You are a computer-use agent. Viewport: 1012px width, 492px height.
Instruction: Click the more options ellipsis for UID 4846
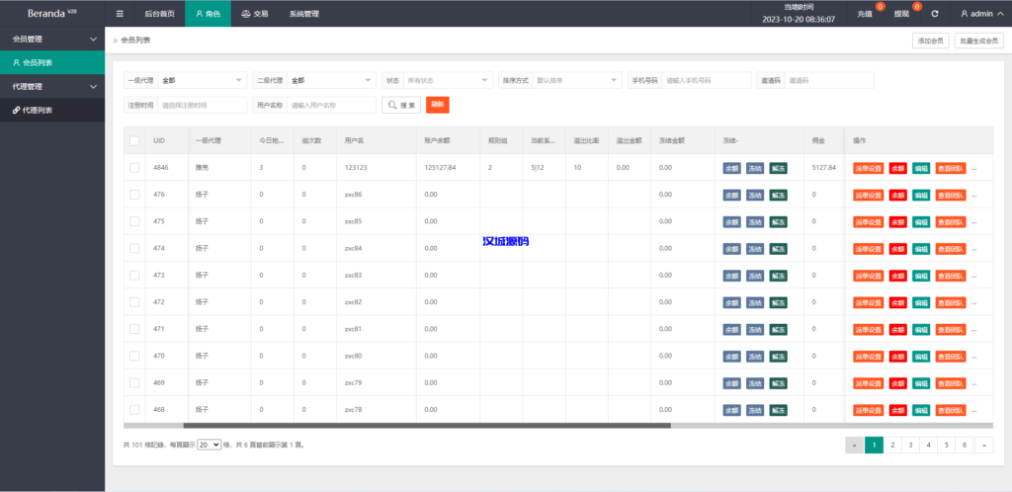click(x=974, y=168)
